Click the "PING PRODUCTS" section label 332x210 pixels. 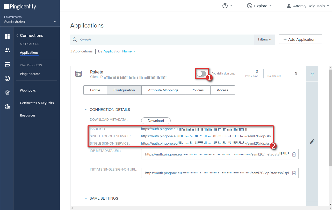[x=31, y=65]
